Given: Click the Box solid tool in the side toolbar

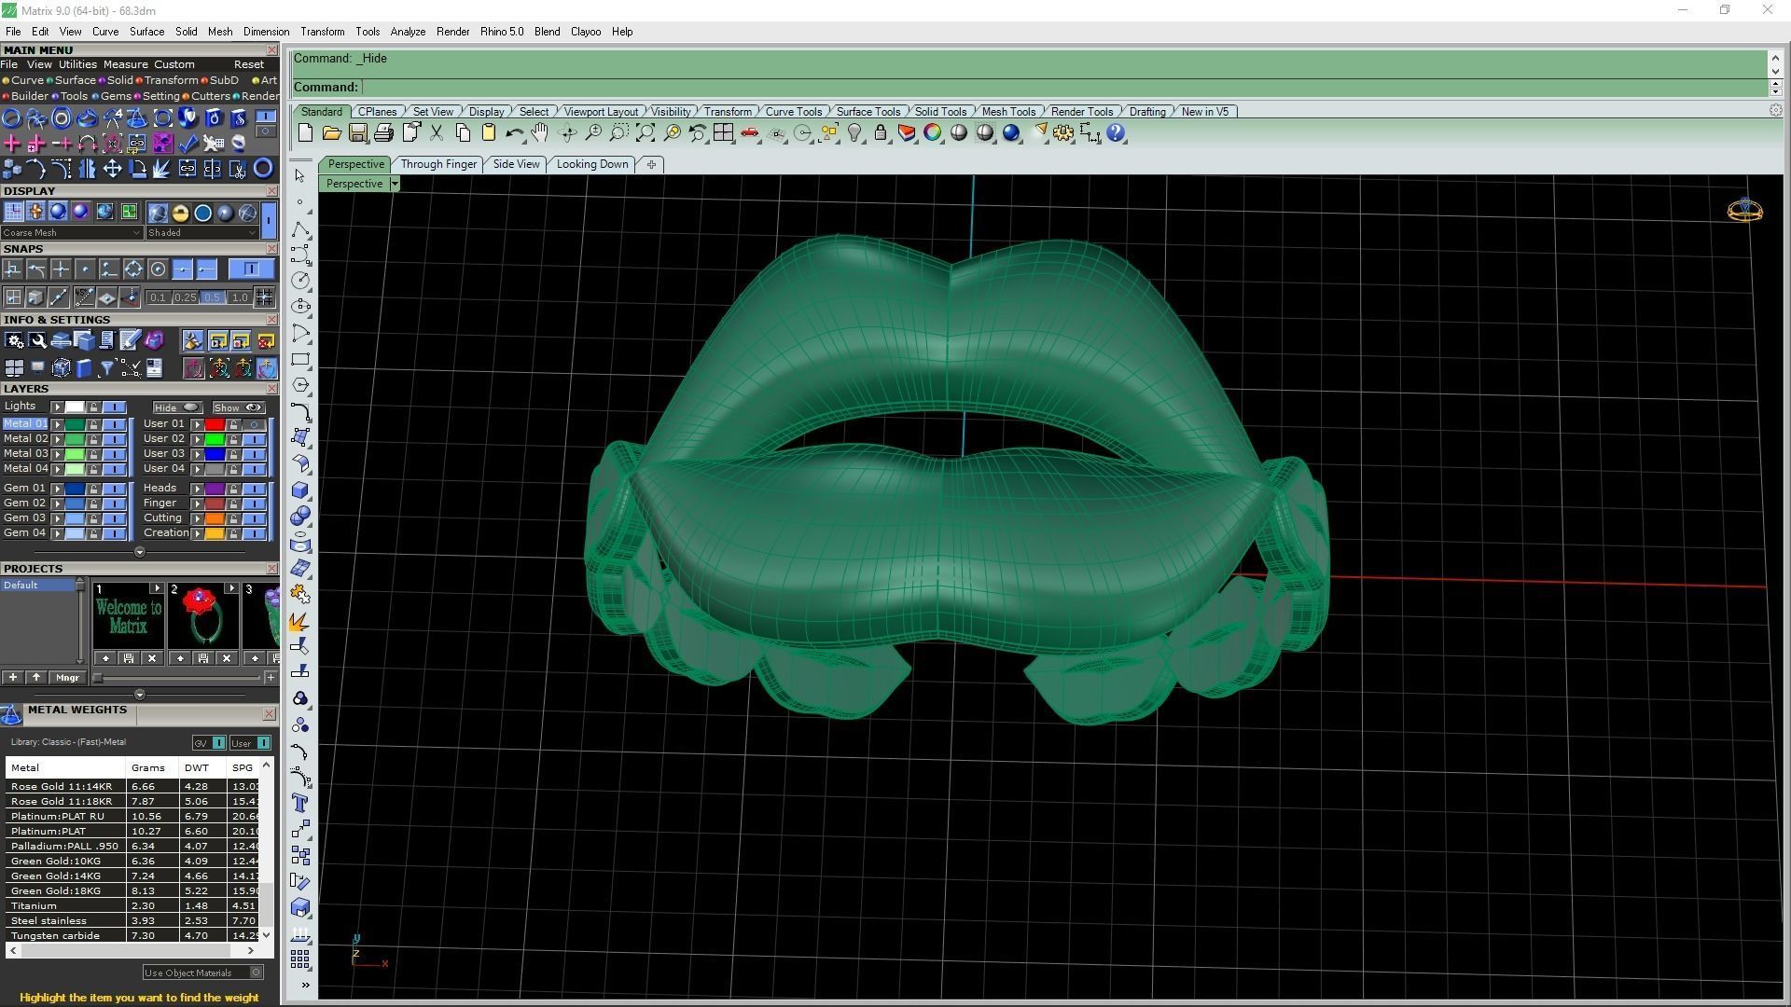Looking at the screenshot, I should [300, 490].
